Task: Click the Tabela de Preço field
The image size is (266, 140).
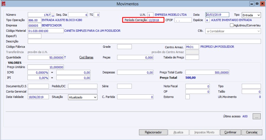Action: [x=192, y=57]
